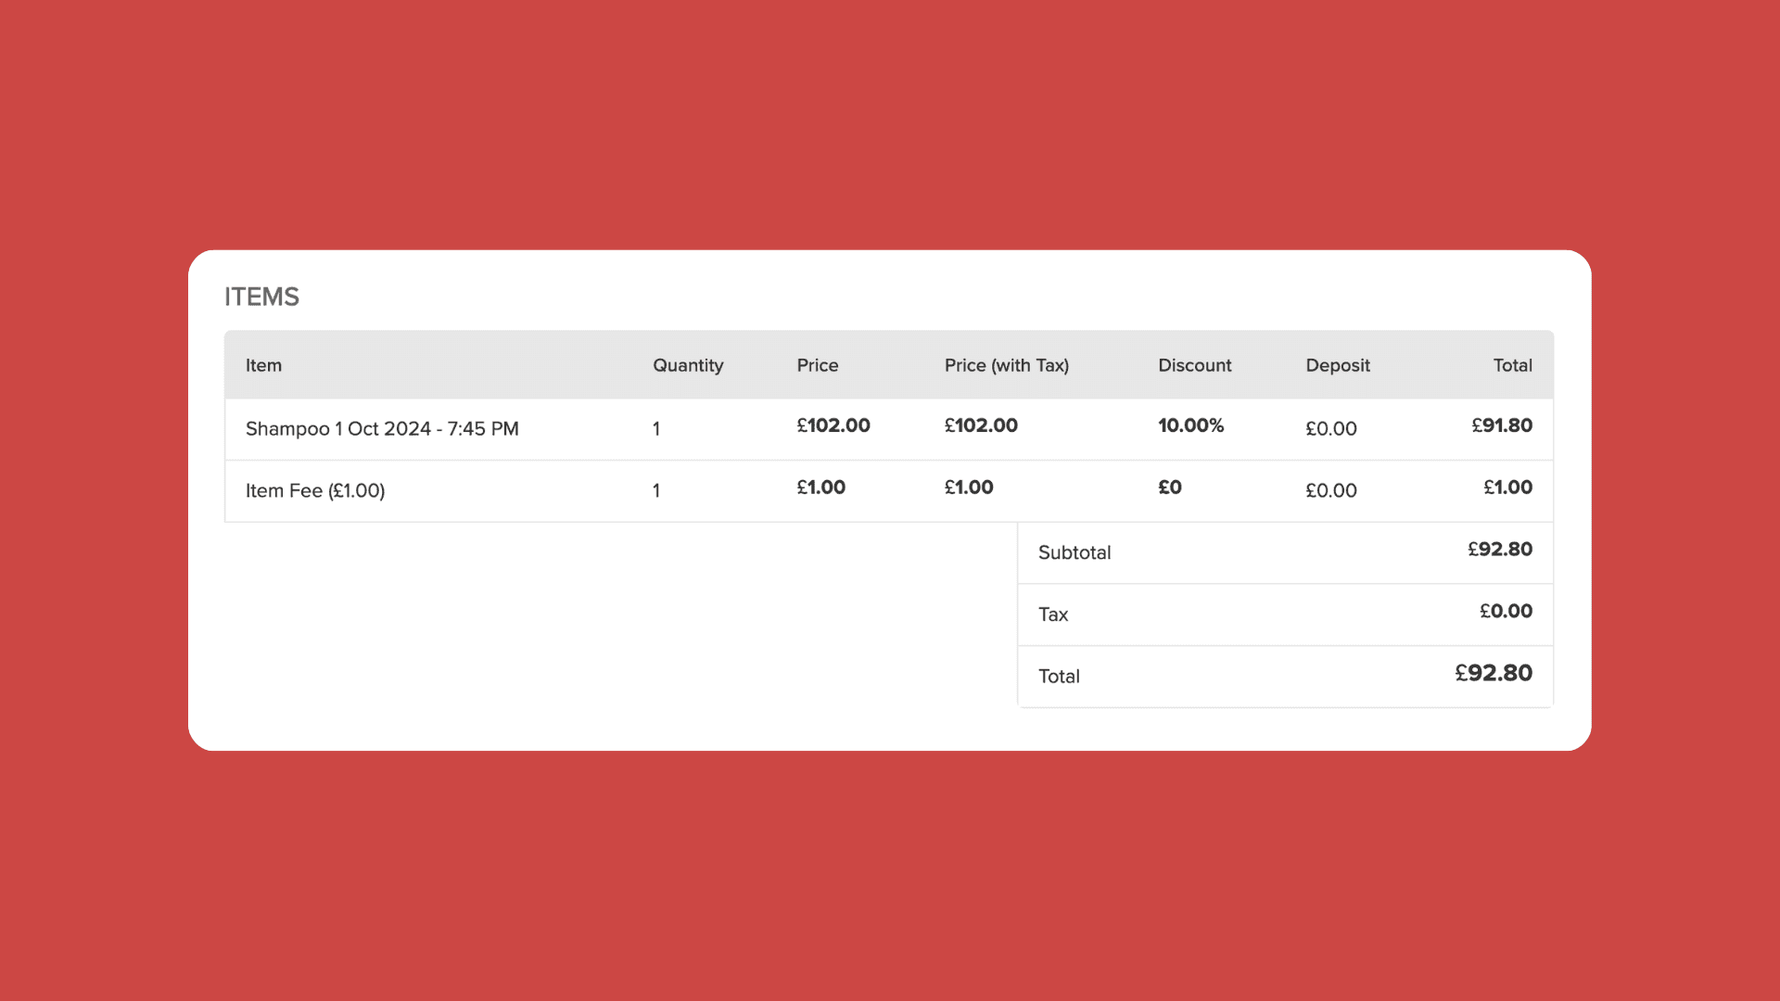Select the Shampoo 1 Oct 2024 item
Screen dimensions: 1780x1001
click(382, 429)
